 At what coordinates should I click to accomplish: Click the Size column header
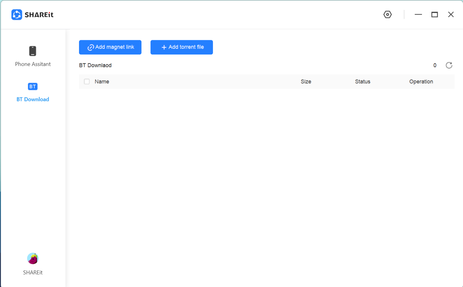tap(306, 81)
